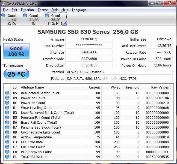Click status orb of Airflow Temperature row

point(7,137)
